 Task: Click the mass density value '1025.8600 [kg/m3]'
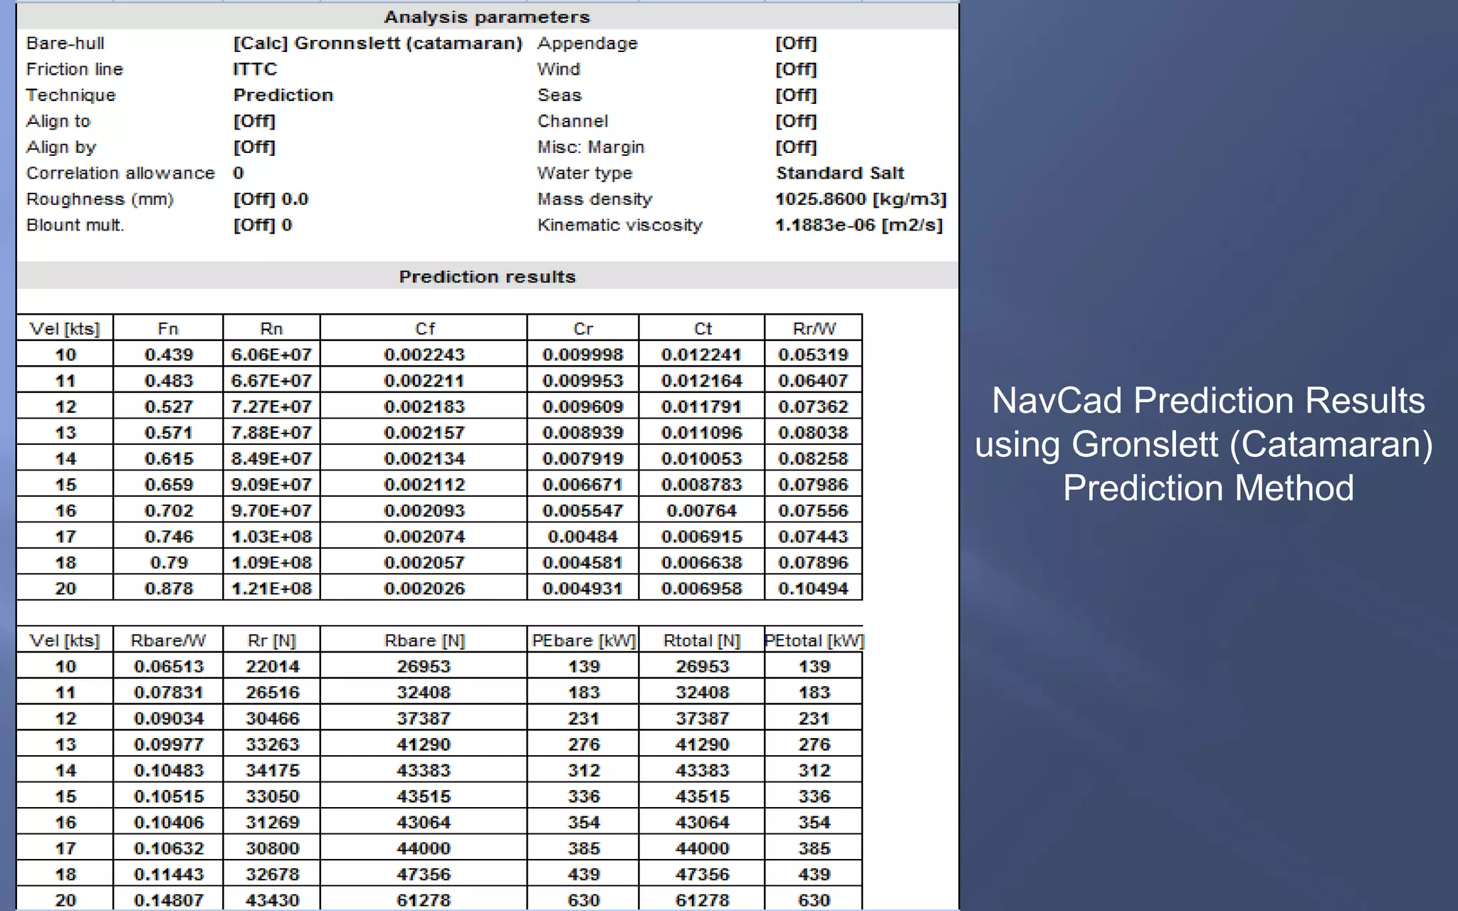tap(861, 199)
